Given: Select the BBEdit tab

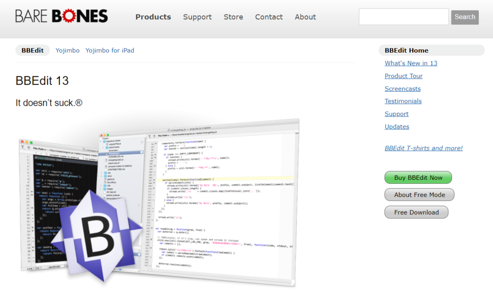Looking at the screenshot, I should click(32, 50).
